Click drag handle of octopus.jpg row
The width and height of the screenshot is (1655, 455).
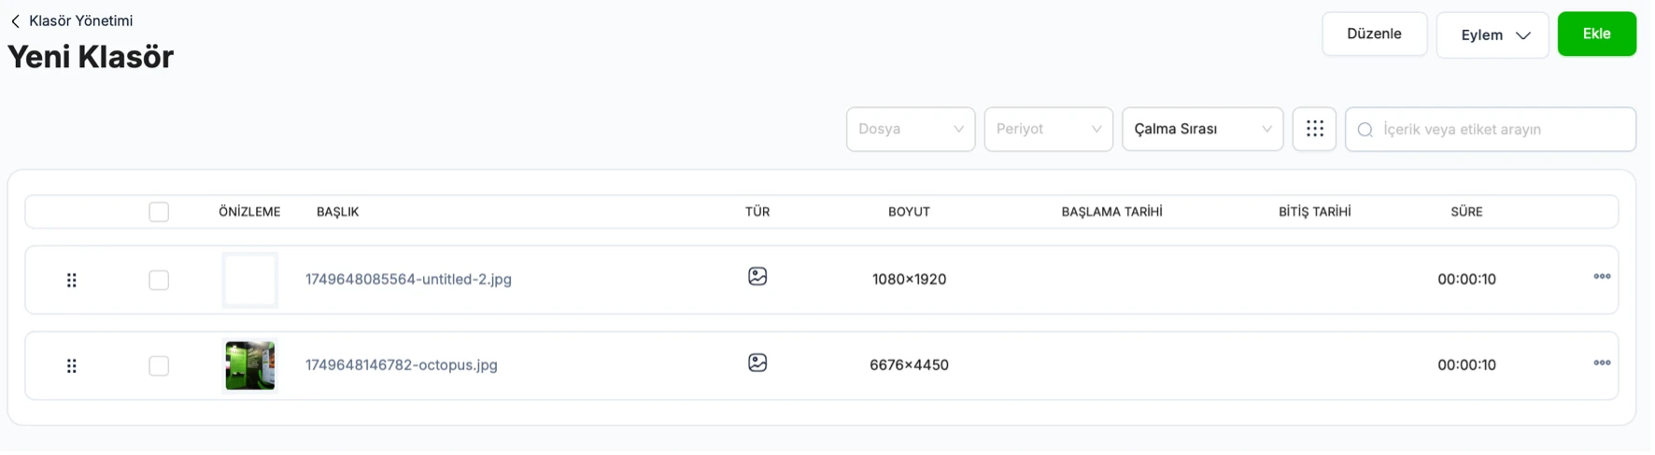(72, 365)
